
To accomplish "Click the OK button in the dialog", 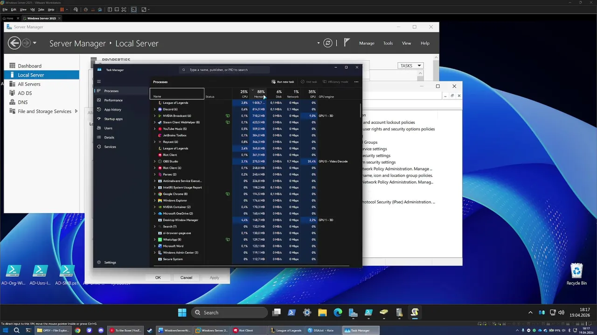I will pyautogui.click(x=158, y=278).
